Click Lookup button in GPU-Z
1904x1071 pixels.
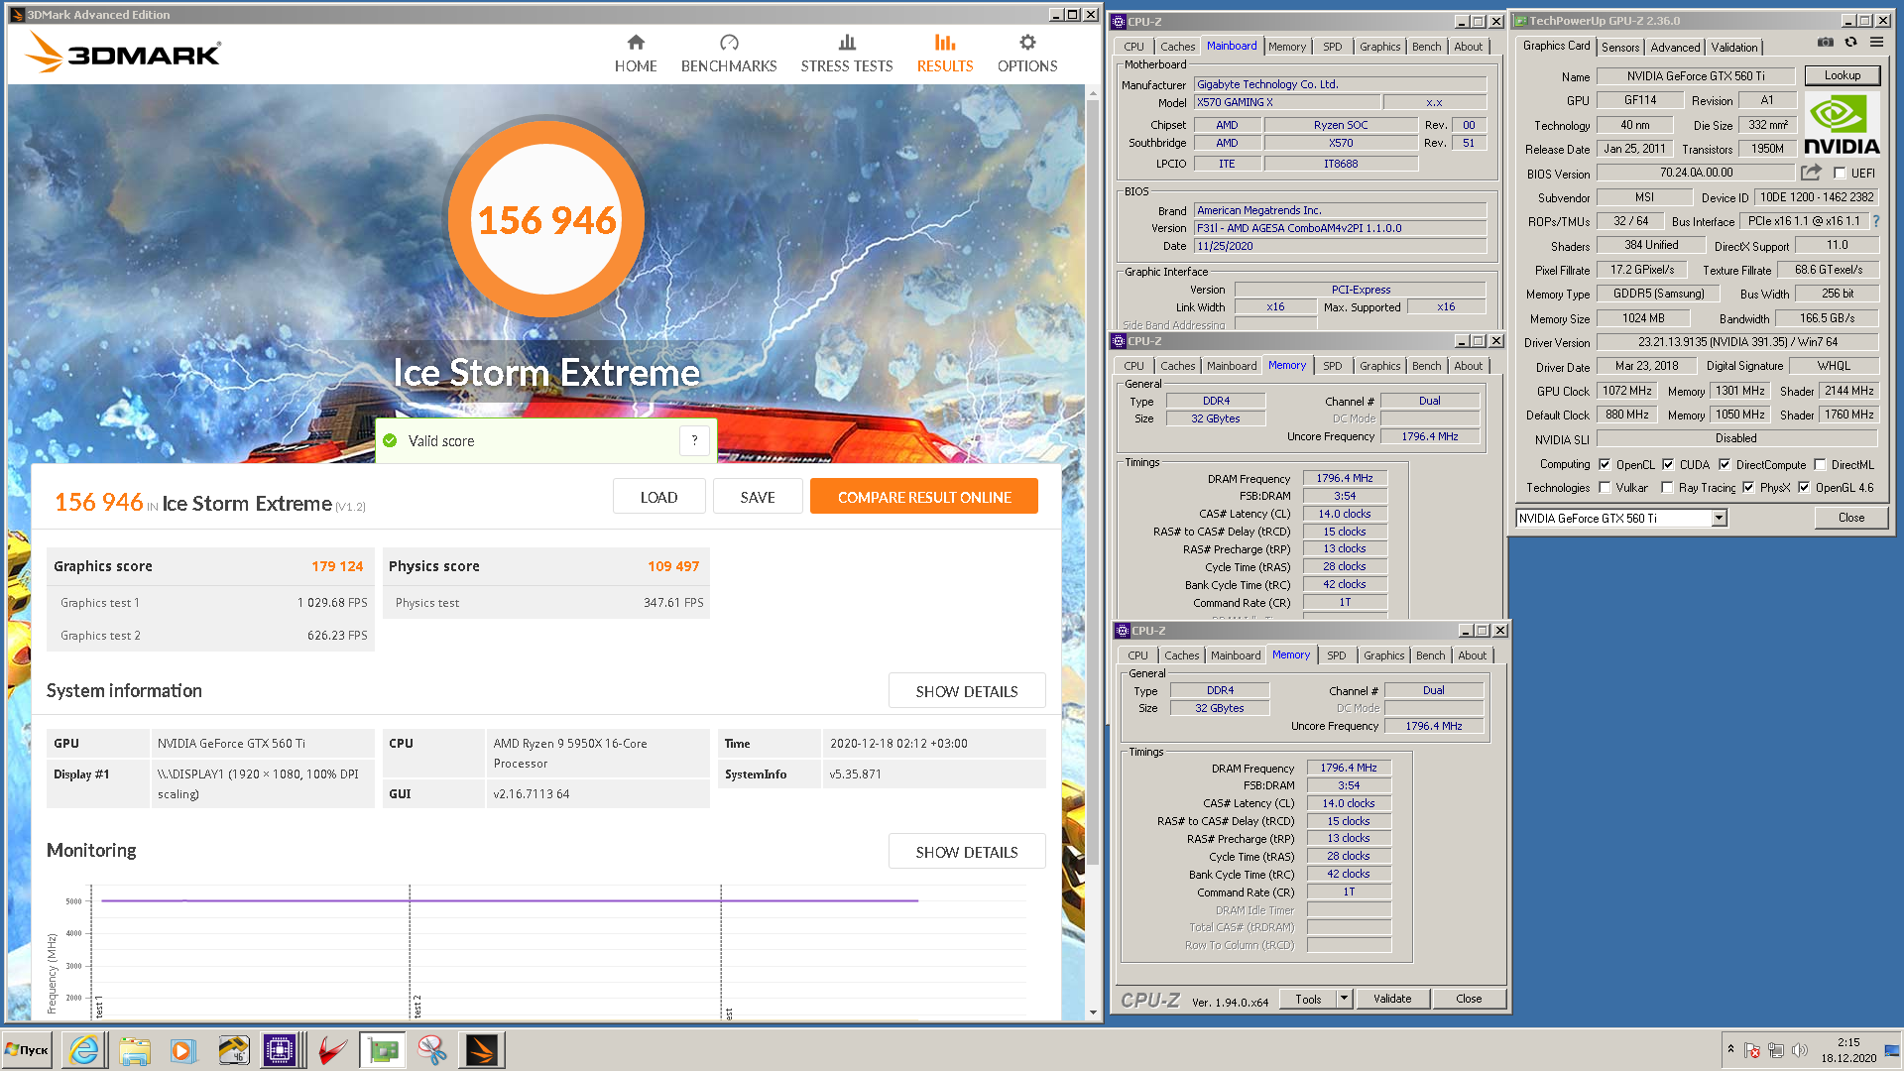(1843, 75)
